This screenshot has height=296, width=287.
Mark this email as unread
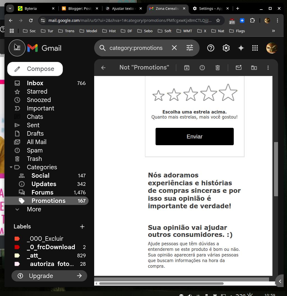[x=239, y=68]
